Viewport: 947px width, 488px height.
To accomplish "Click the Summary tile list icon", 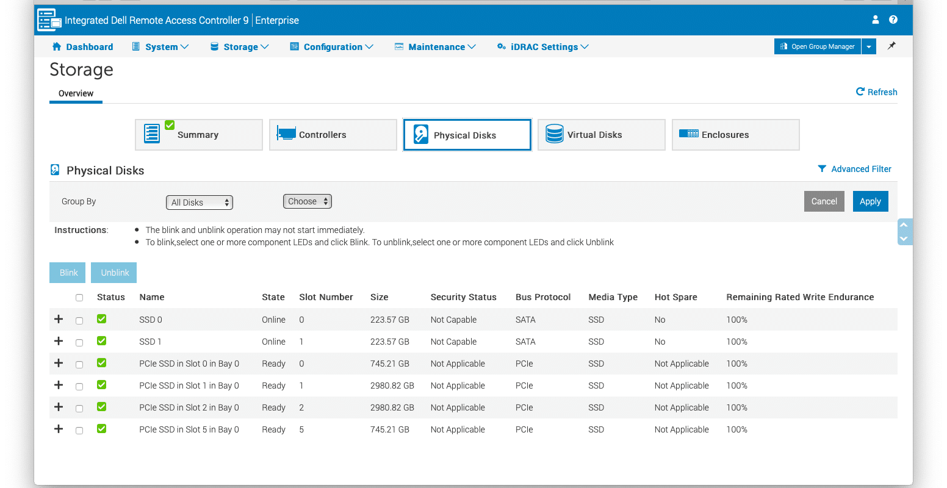I will [x=152, y=134].
